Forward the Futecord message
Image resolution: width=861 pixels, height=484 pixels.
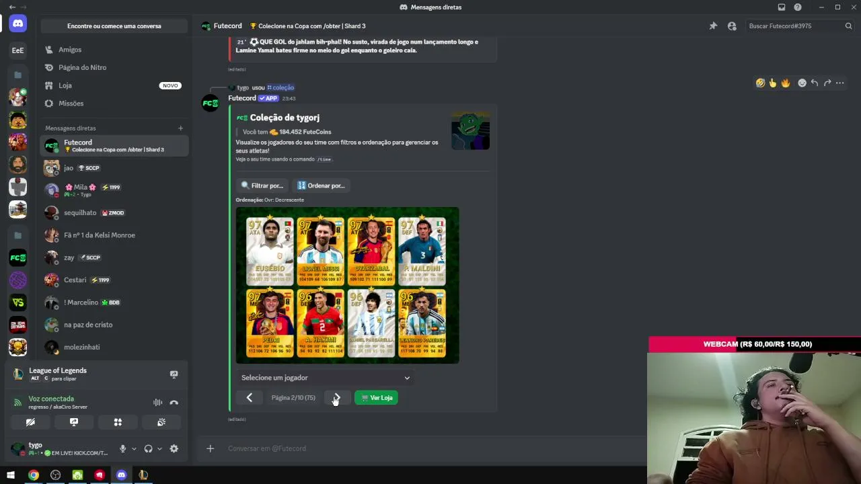pos(827,83)
